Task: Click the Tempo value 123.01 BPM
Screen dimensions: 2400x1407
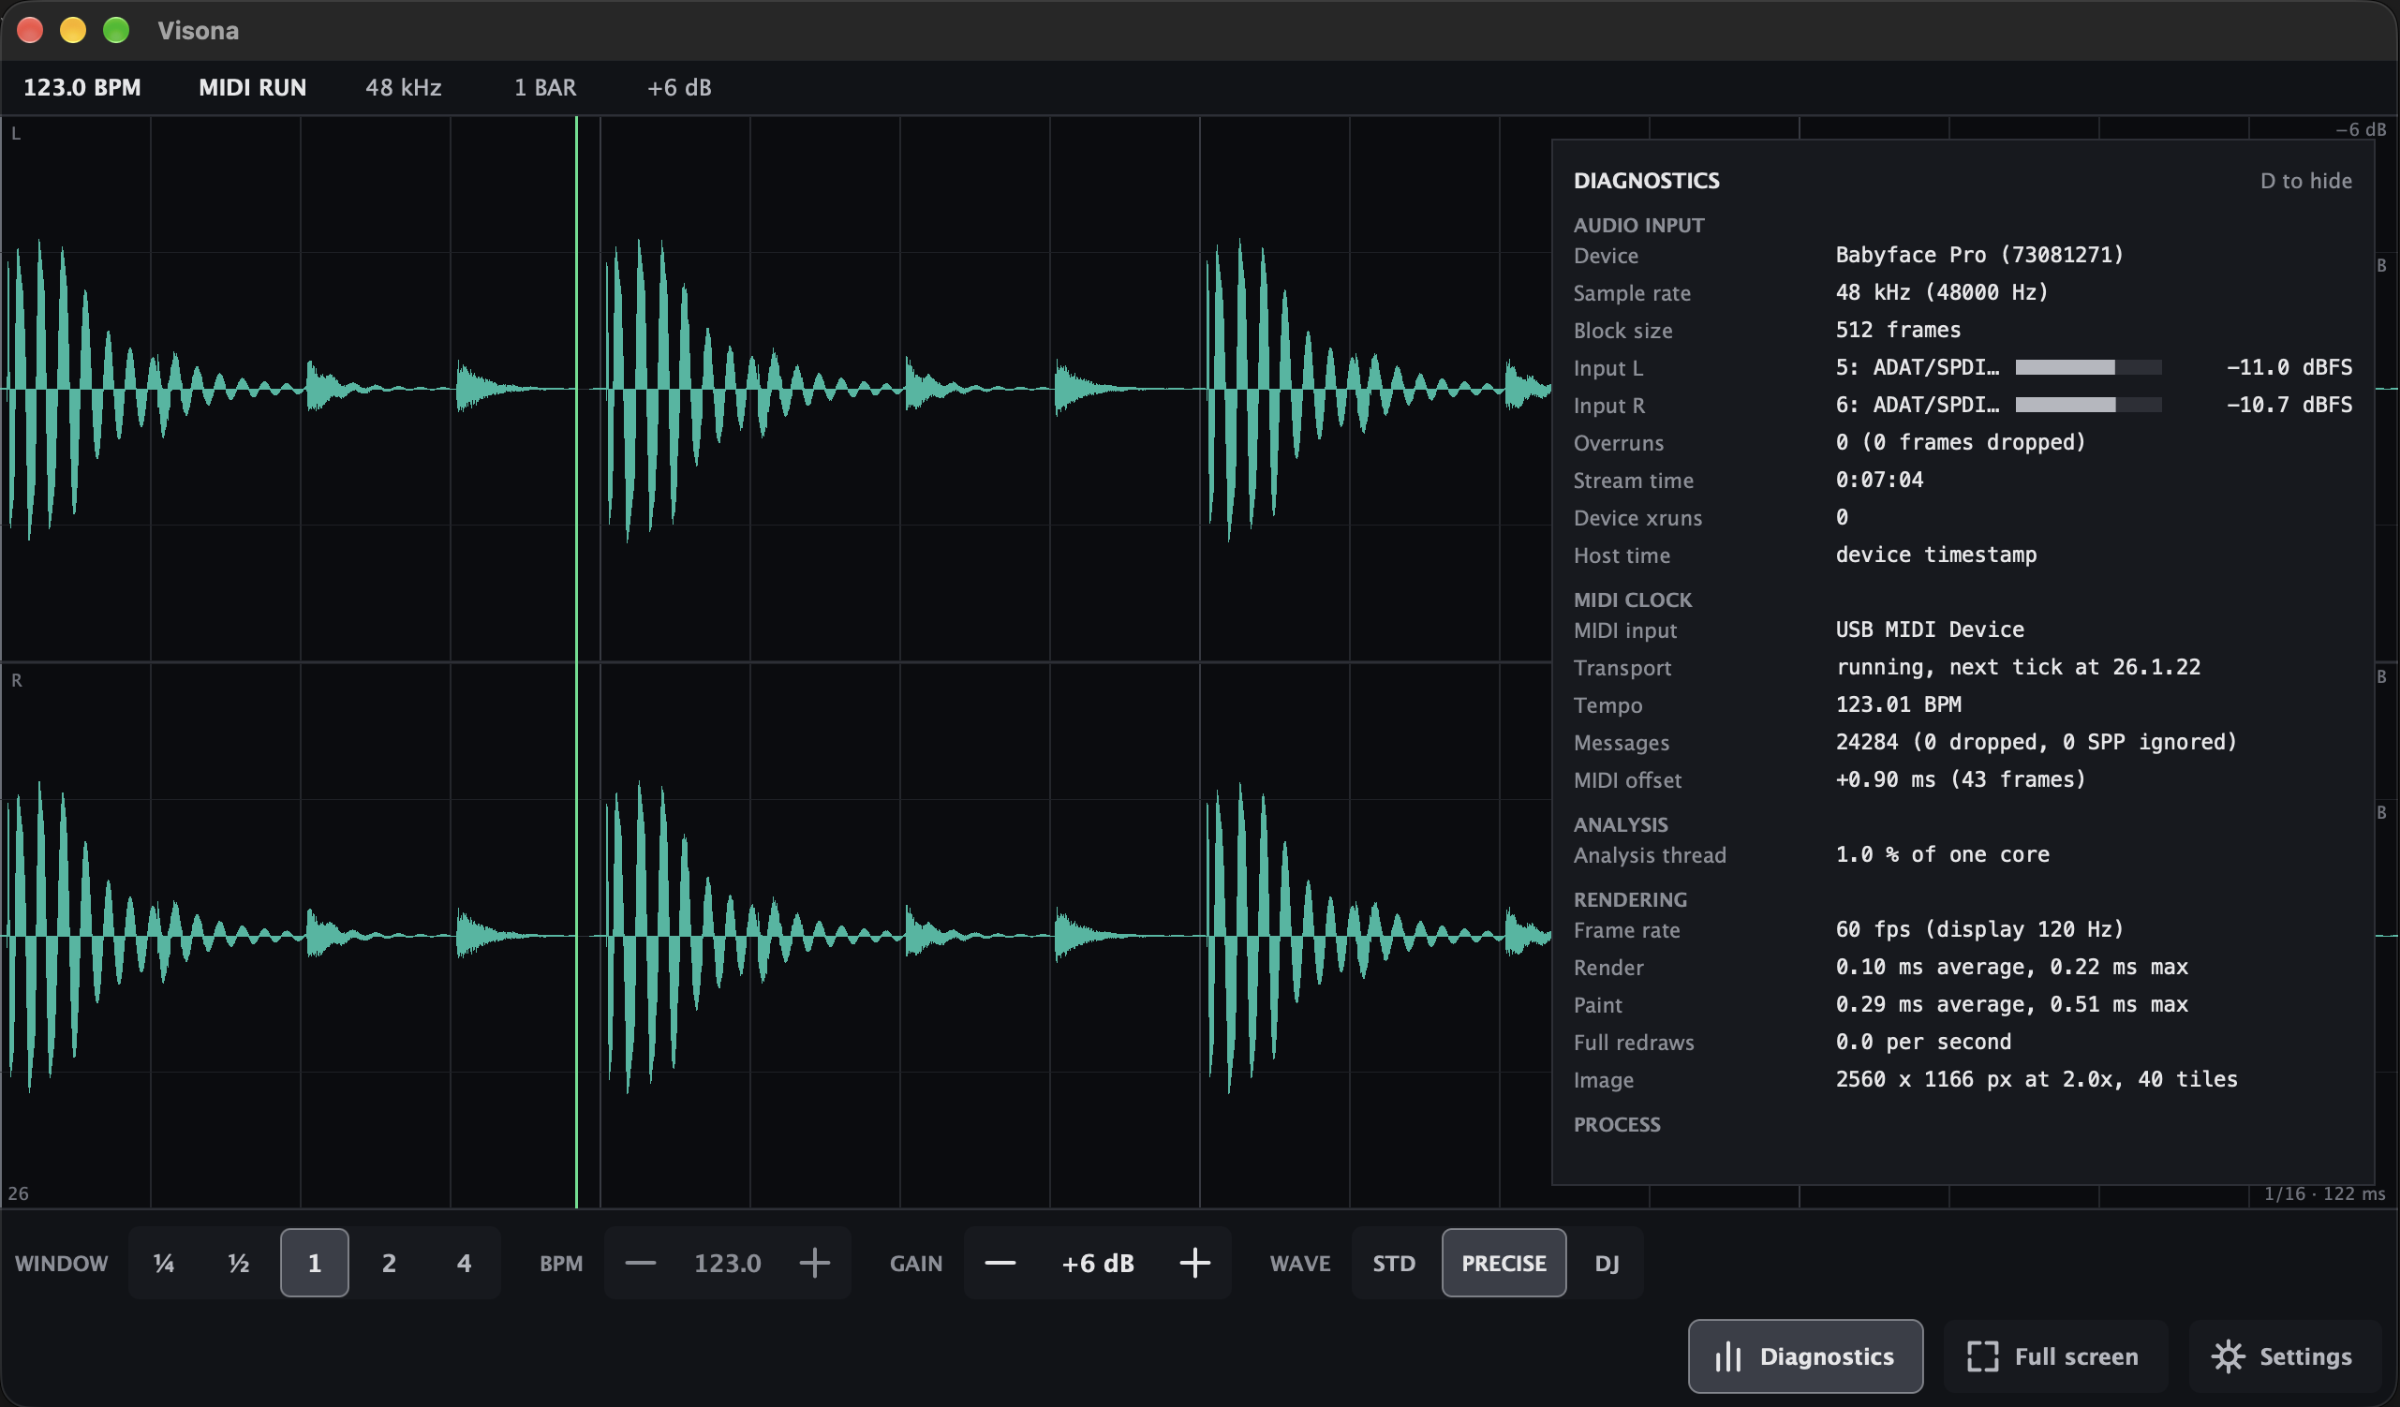Action: pyautogui.click(x=1898, y=705)
